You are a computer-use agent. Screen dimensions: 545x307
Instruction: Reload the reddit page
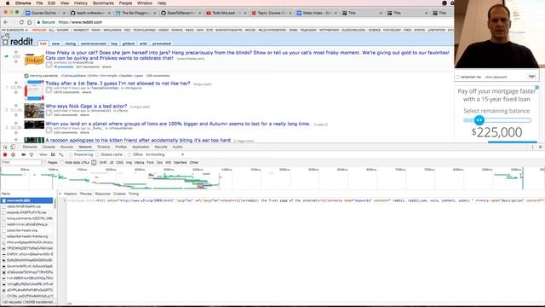tap(21, 22)
